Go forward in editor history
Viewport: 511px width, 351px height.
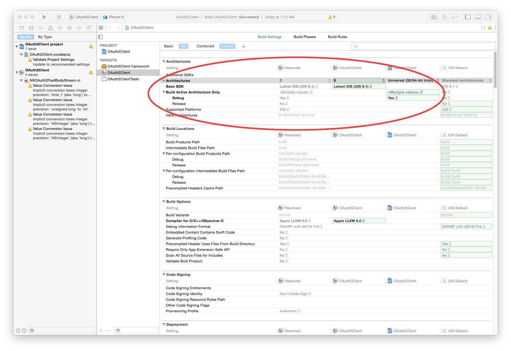tap(119, 28)
